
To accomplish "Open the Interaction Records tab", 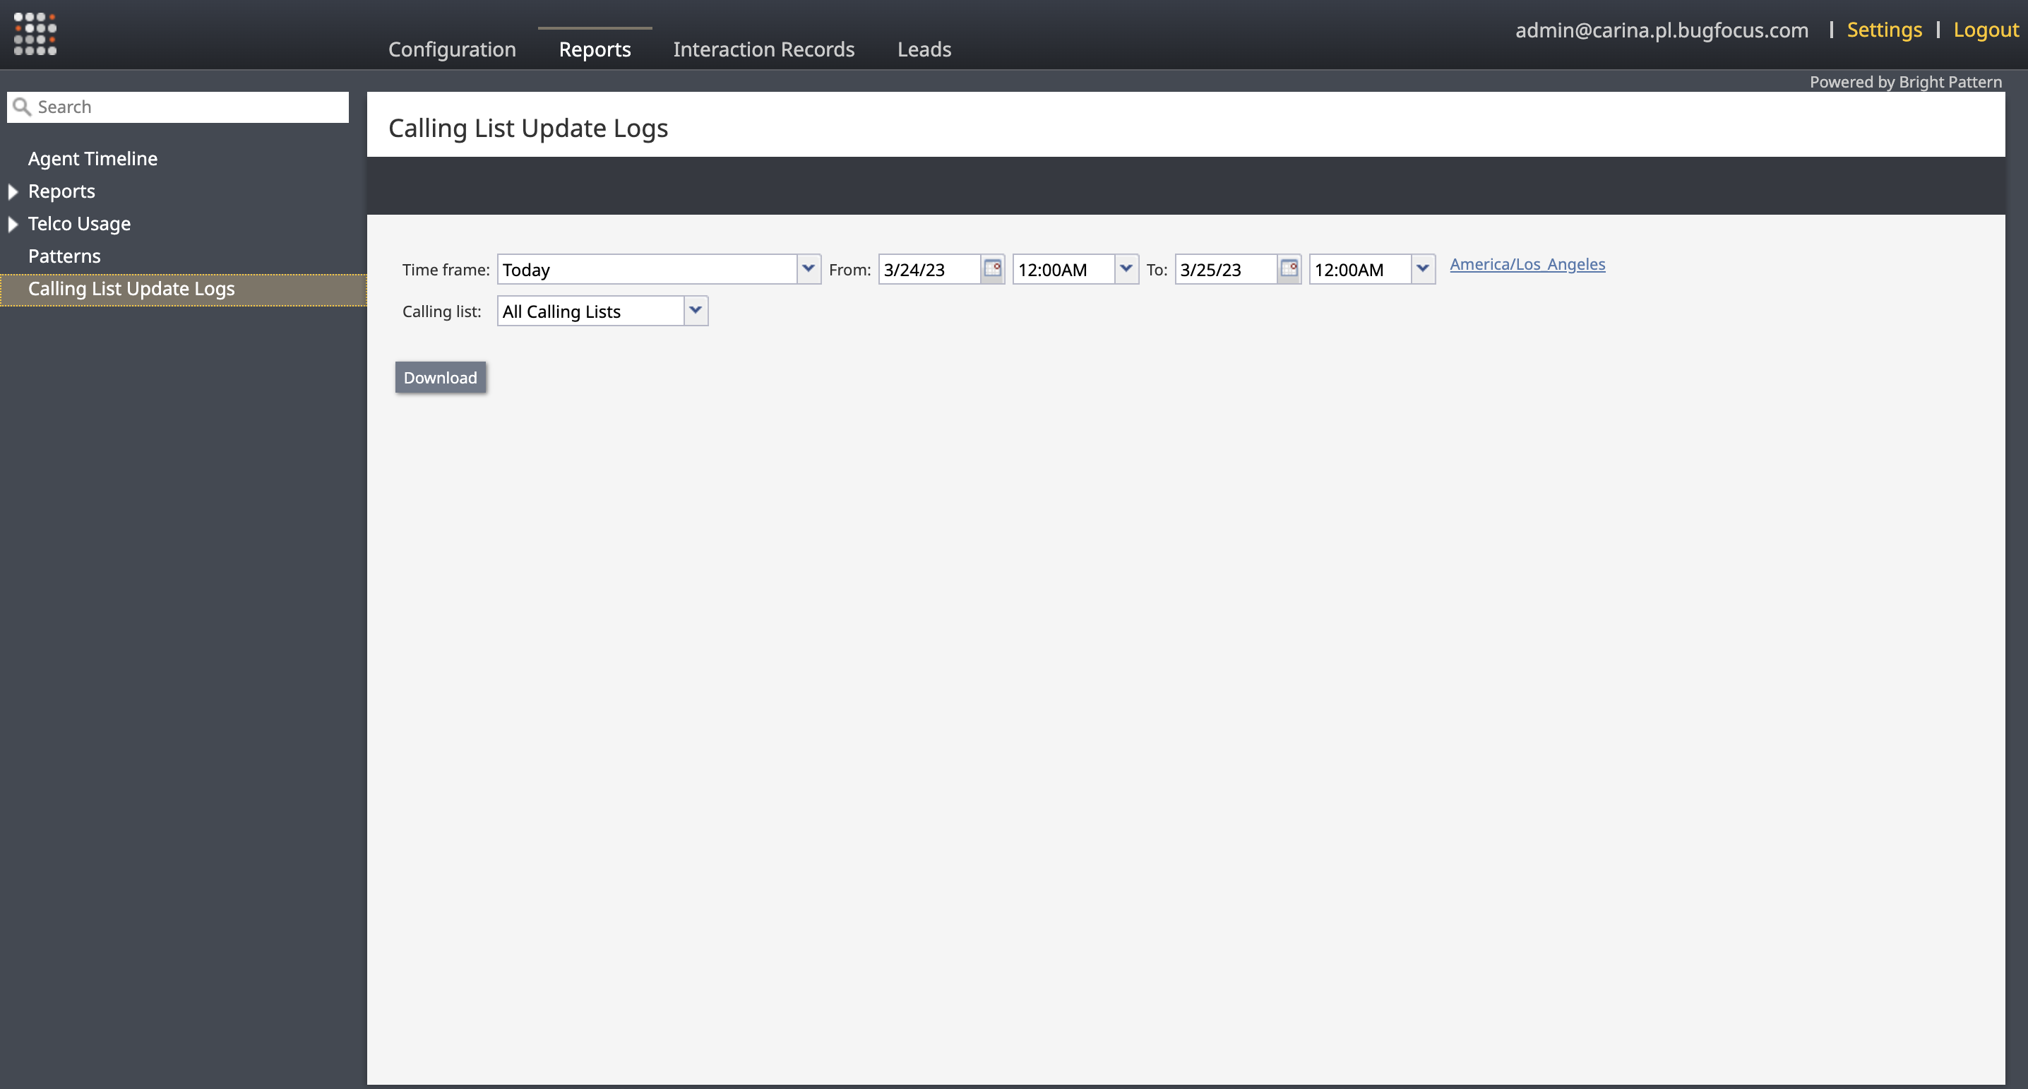I will tap(763, 49).
